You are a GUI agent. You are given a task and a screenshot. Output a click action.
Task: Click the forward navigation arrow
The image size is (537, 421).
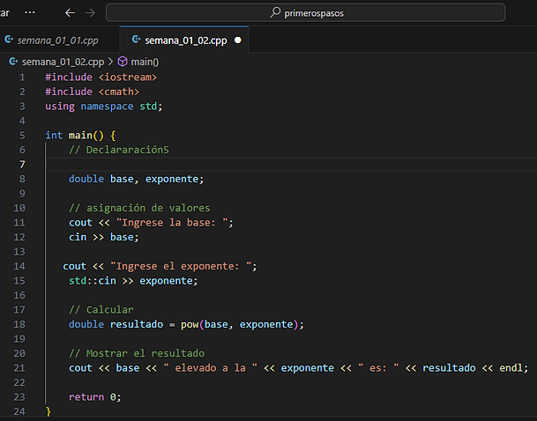[x=90, y=13]
